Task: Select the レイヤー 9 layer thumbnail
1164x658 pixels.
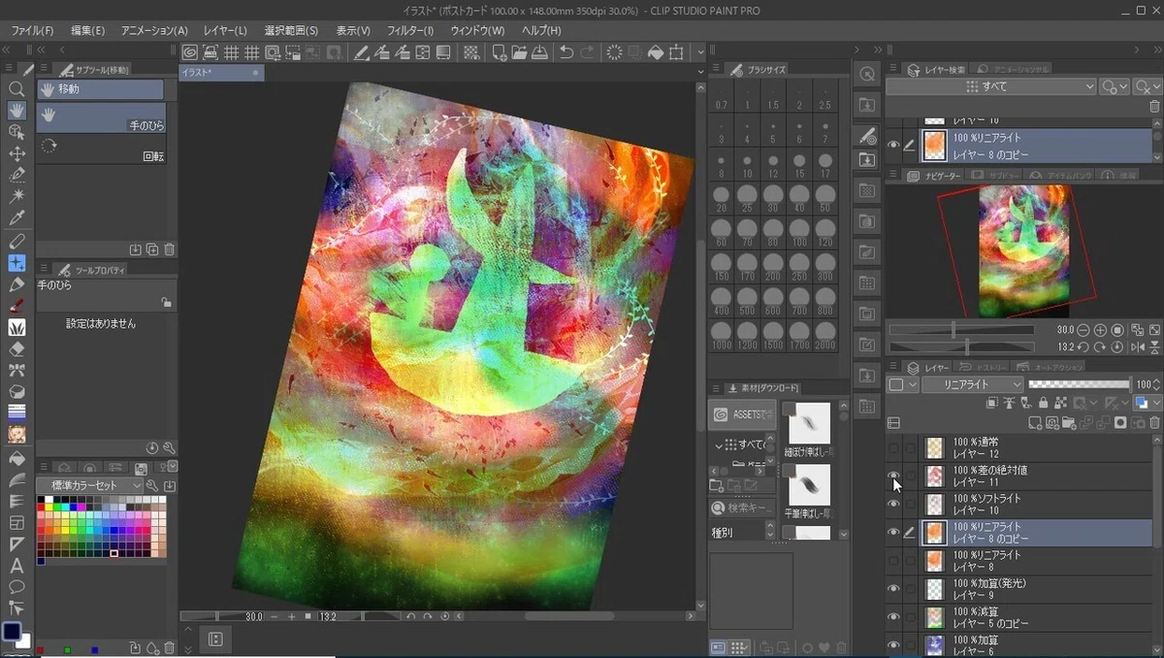Action: pyautogui.click(x=934, y=588)
